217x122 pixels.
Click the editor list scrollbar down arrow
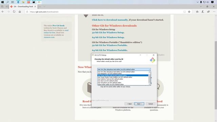(149, 84)
